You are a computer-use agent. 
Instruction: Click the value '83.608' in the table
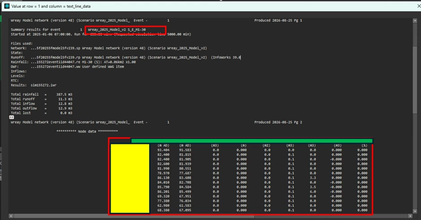tap(185, 177)
